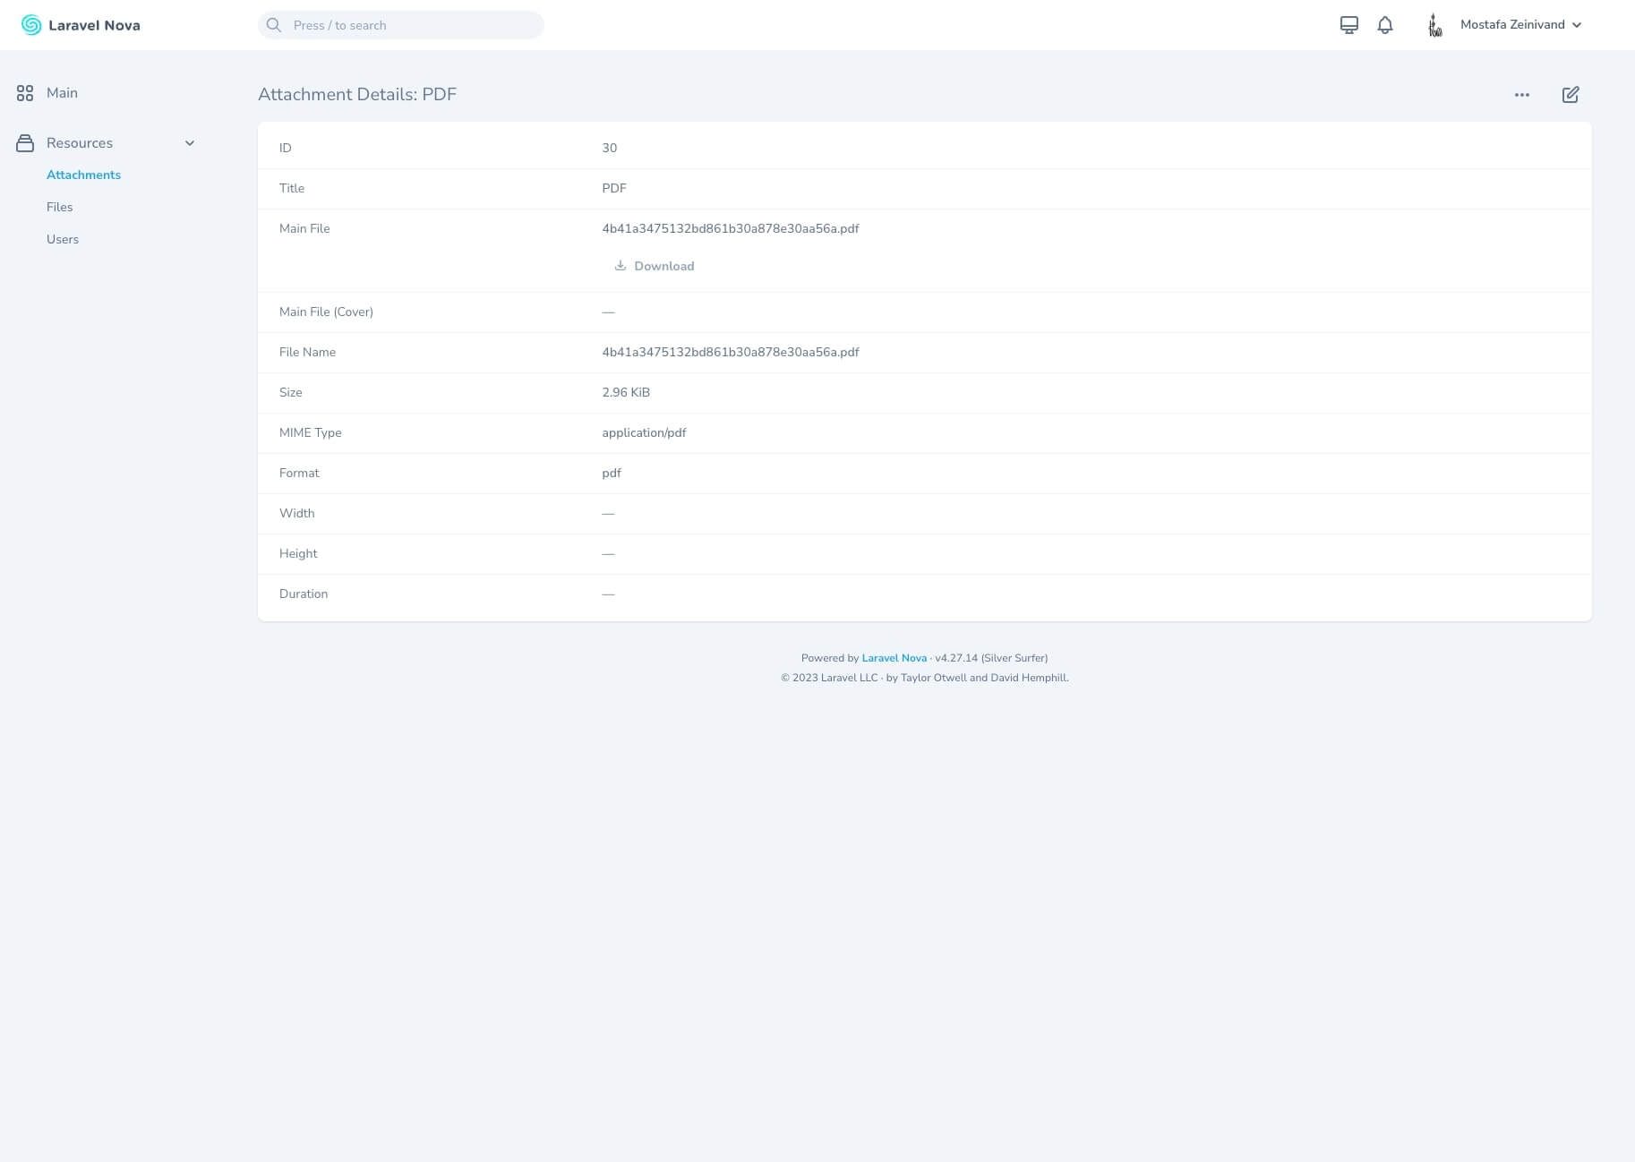Viewport: 1635px width, 1162px height.
Task: Click the Attachment Details: PDF heading
Action: (x=356, y=94)
